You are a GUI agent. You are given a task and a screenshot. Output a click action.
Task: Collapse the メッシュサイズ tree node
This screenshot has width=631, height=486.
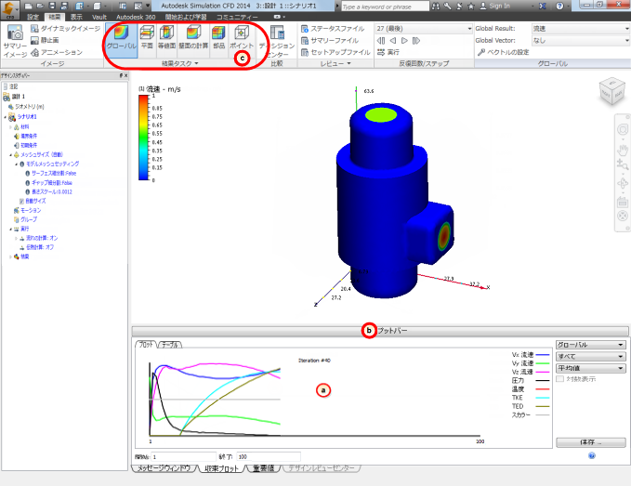[x=11, y=155]
